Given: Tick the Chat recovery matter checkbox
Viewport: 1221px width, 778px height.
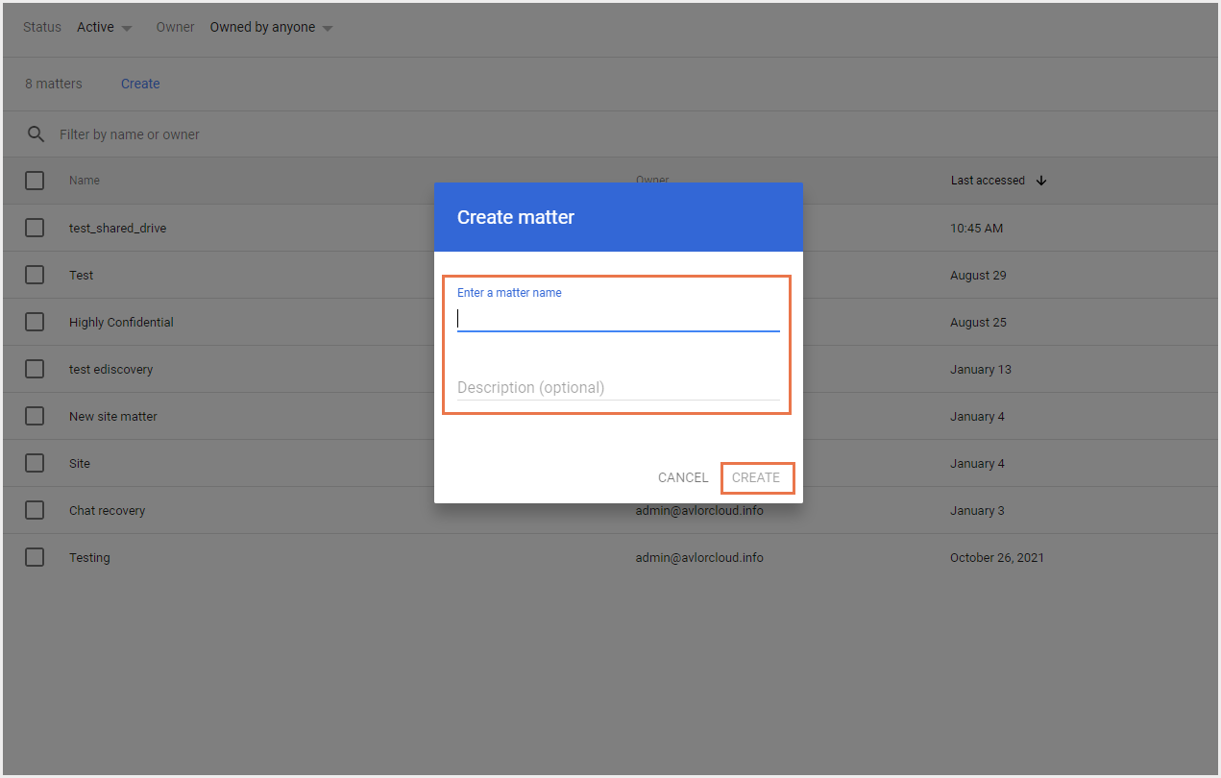Looking at the screenshot, I should [35, 510].
